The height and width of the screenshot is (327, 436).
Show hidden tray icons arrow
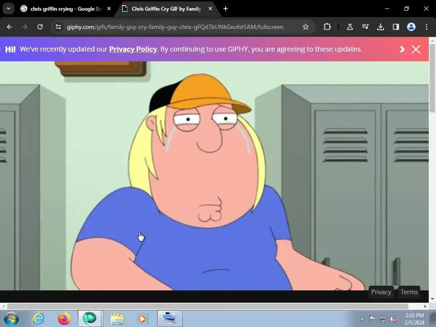click(x=362, y=319)
